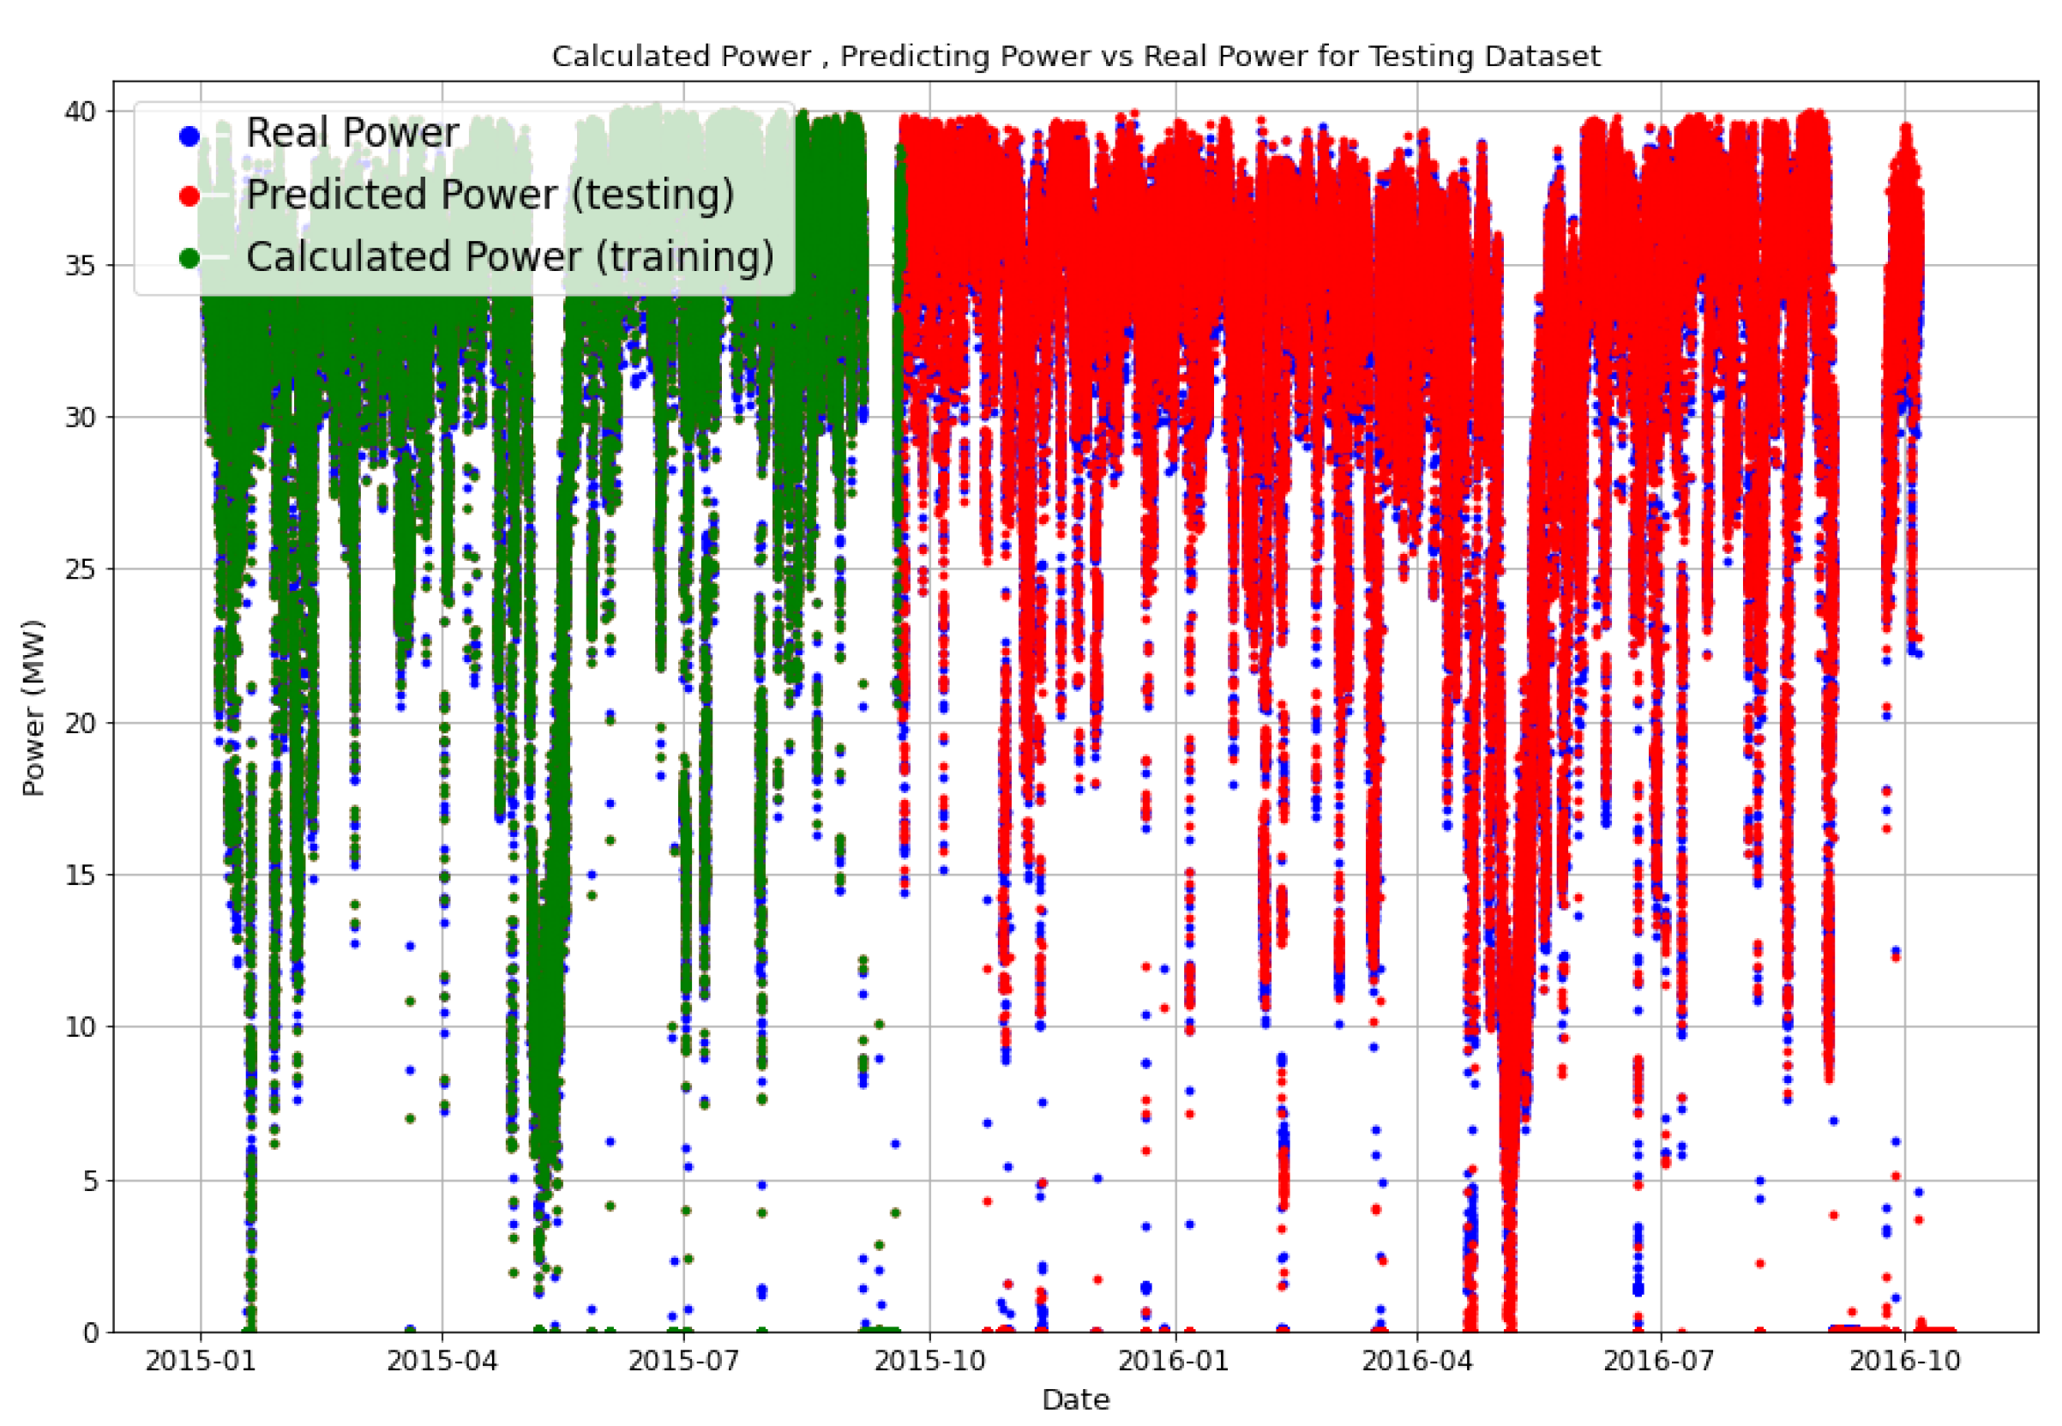Image resolution: width=2062 pixels, height=1426 pixels.
Task: Click the red Predicted Power legend marker
Action: coord(189,197)
